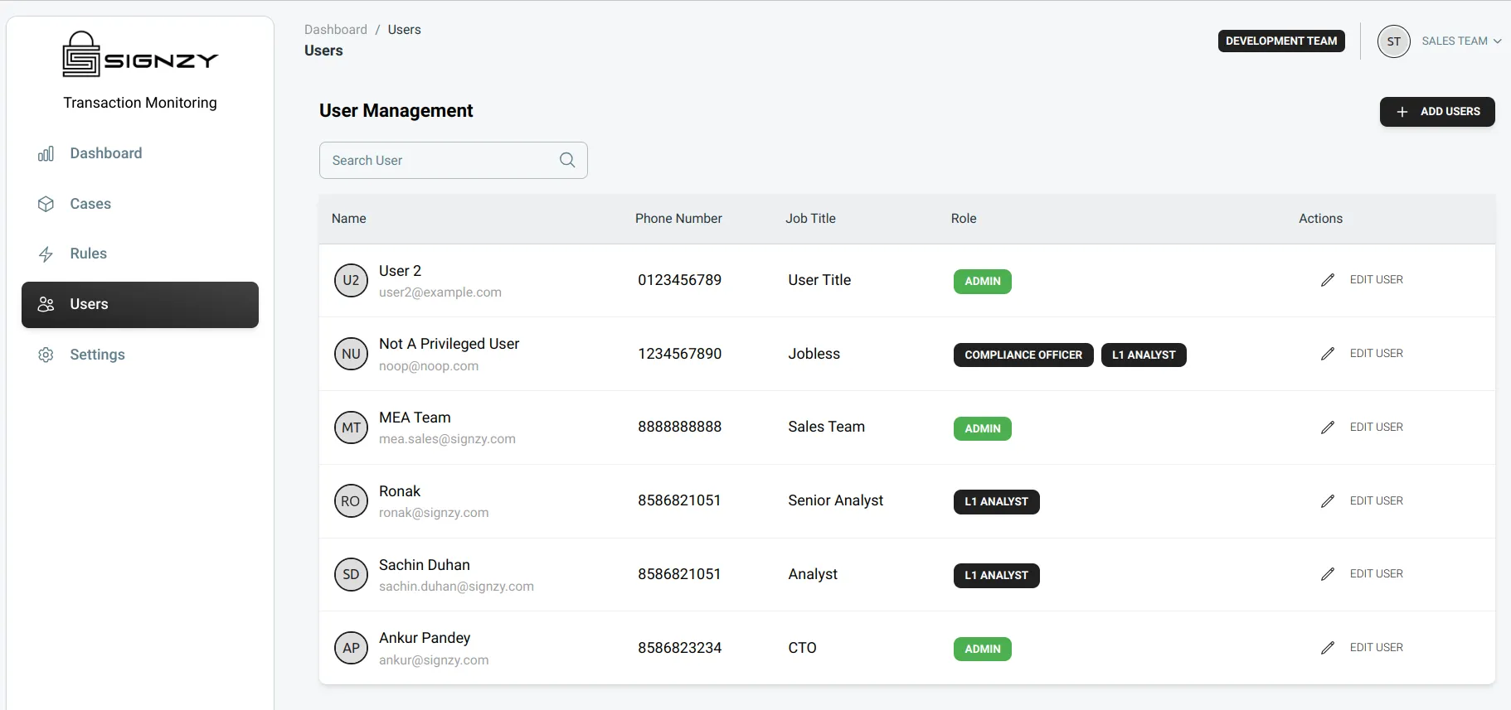Click the Rules lightning bolt icon

coord(46,254)
